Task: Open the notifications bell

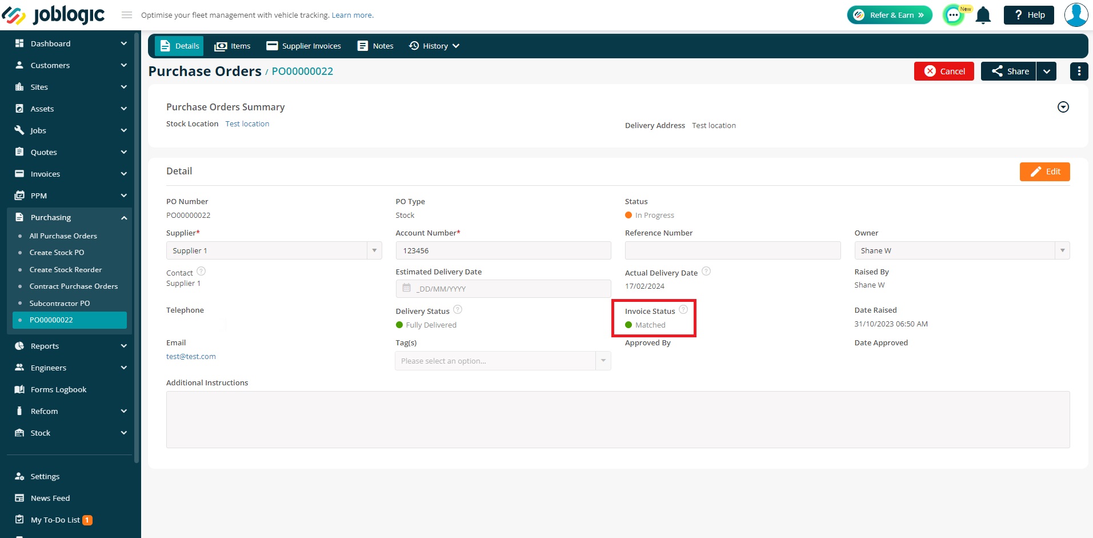Action: pos(983,15)
